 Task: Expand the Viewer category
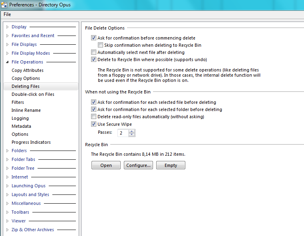[x=7, y=221]
